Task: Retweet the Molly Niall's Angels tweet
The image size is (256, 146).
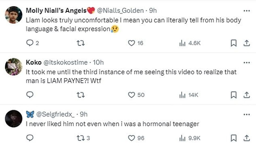Action: 81,43
